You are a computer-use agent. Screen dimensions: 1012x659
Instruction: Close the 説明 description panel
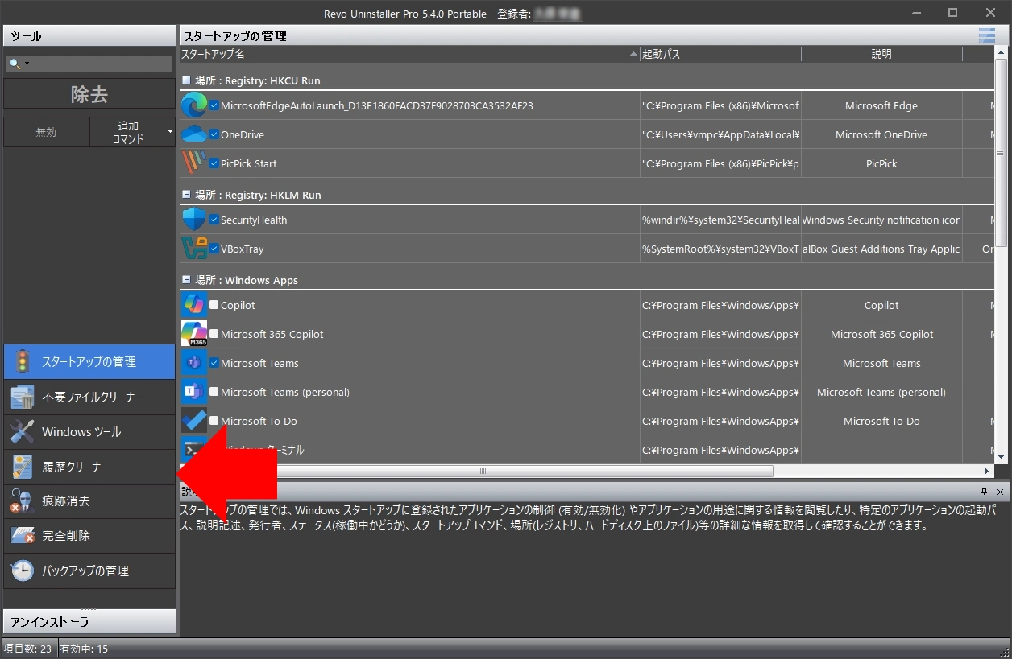[1000, 492]
